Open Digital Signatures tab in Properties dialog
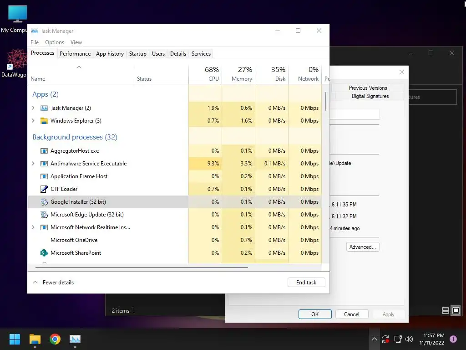 click(370, 97)
